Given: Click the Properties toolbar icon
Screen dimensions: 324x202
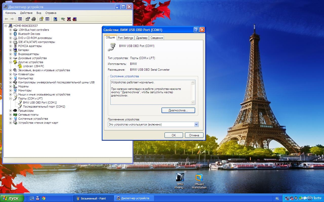Looking at the screenshot, I should coord(28,19).
